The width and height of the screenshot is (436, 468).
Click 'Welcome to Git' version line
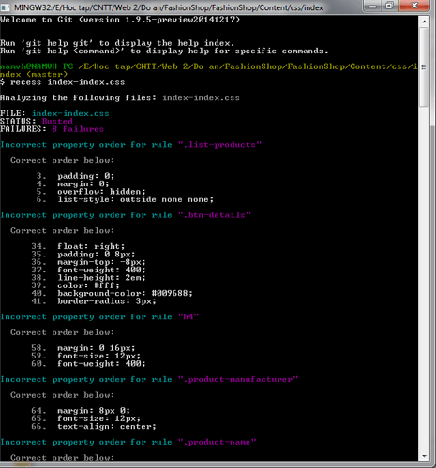click(120, 20)
